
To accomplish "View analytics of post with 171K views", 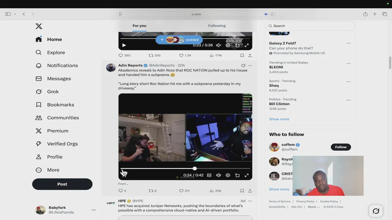I will tap(216, 55).
